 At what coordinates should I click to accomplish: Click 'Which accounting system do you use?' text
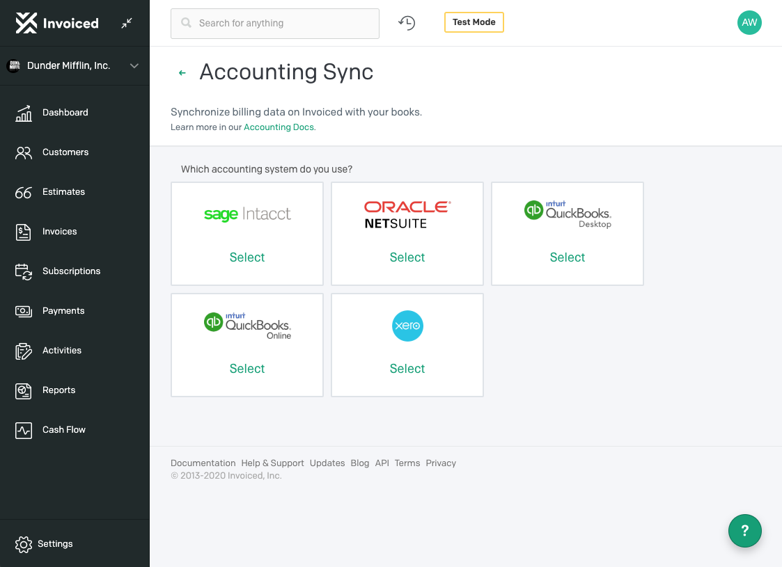pos(266,169)
